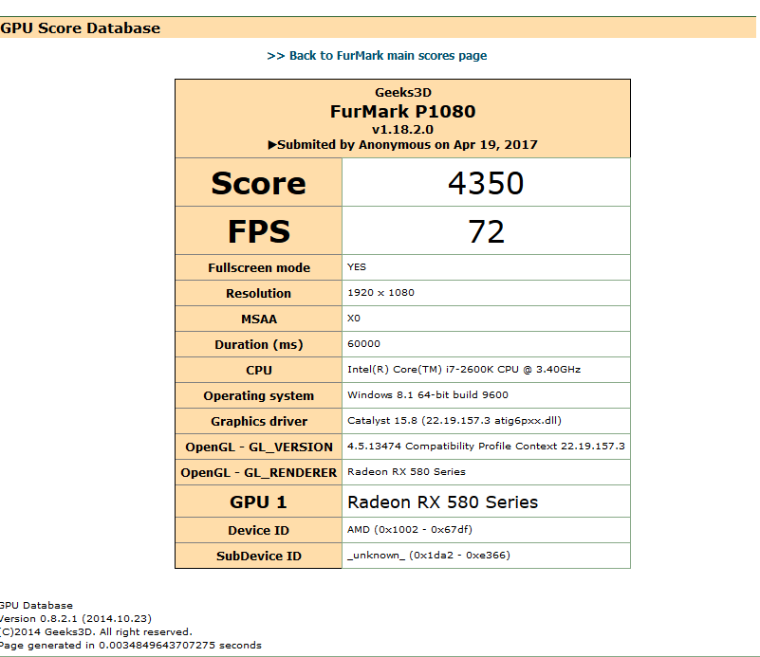Select the FPS value 72

click(486, 231)
